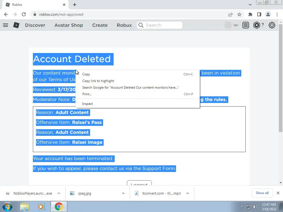Click the Roblox user avatar circle
The image size is (283, 212).
[x=228, y=25]
